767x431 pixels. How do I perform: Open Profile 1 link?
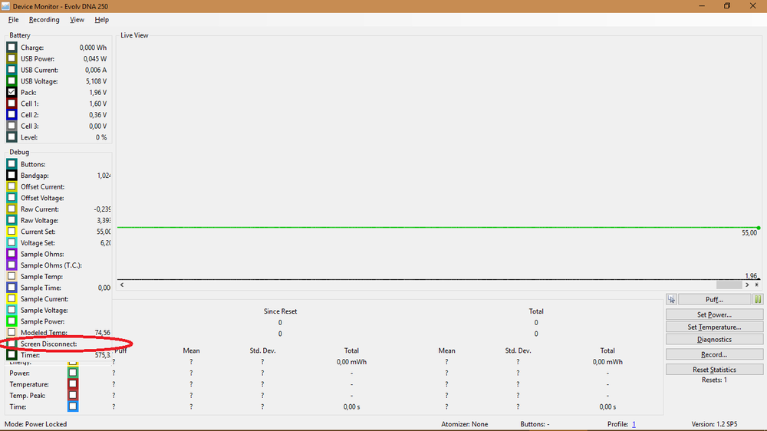[634, 424]
